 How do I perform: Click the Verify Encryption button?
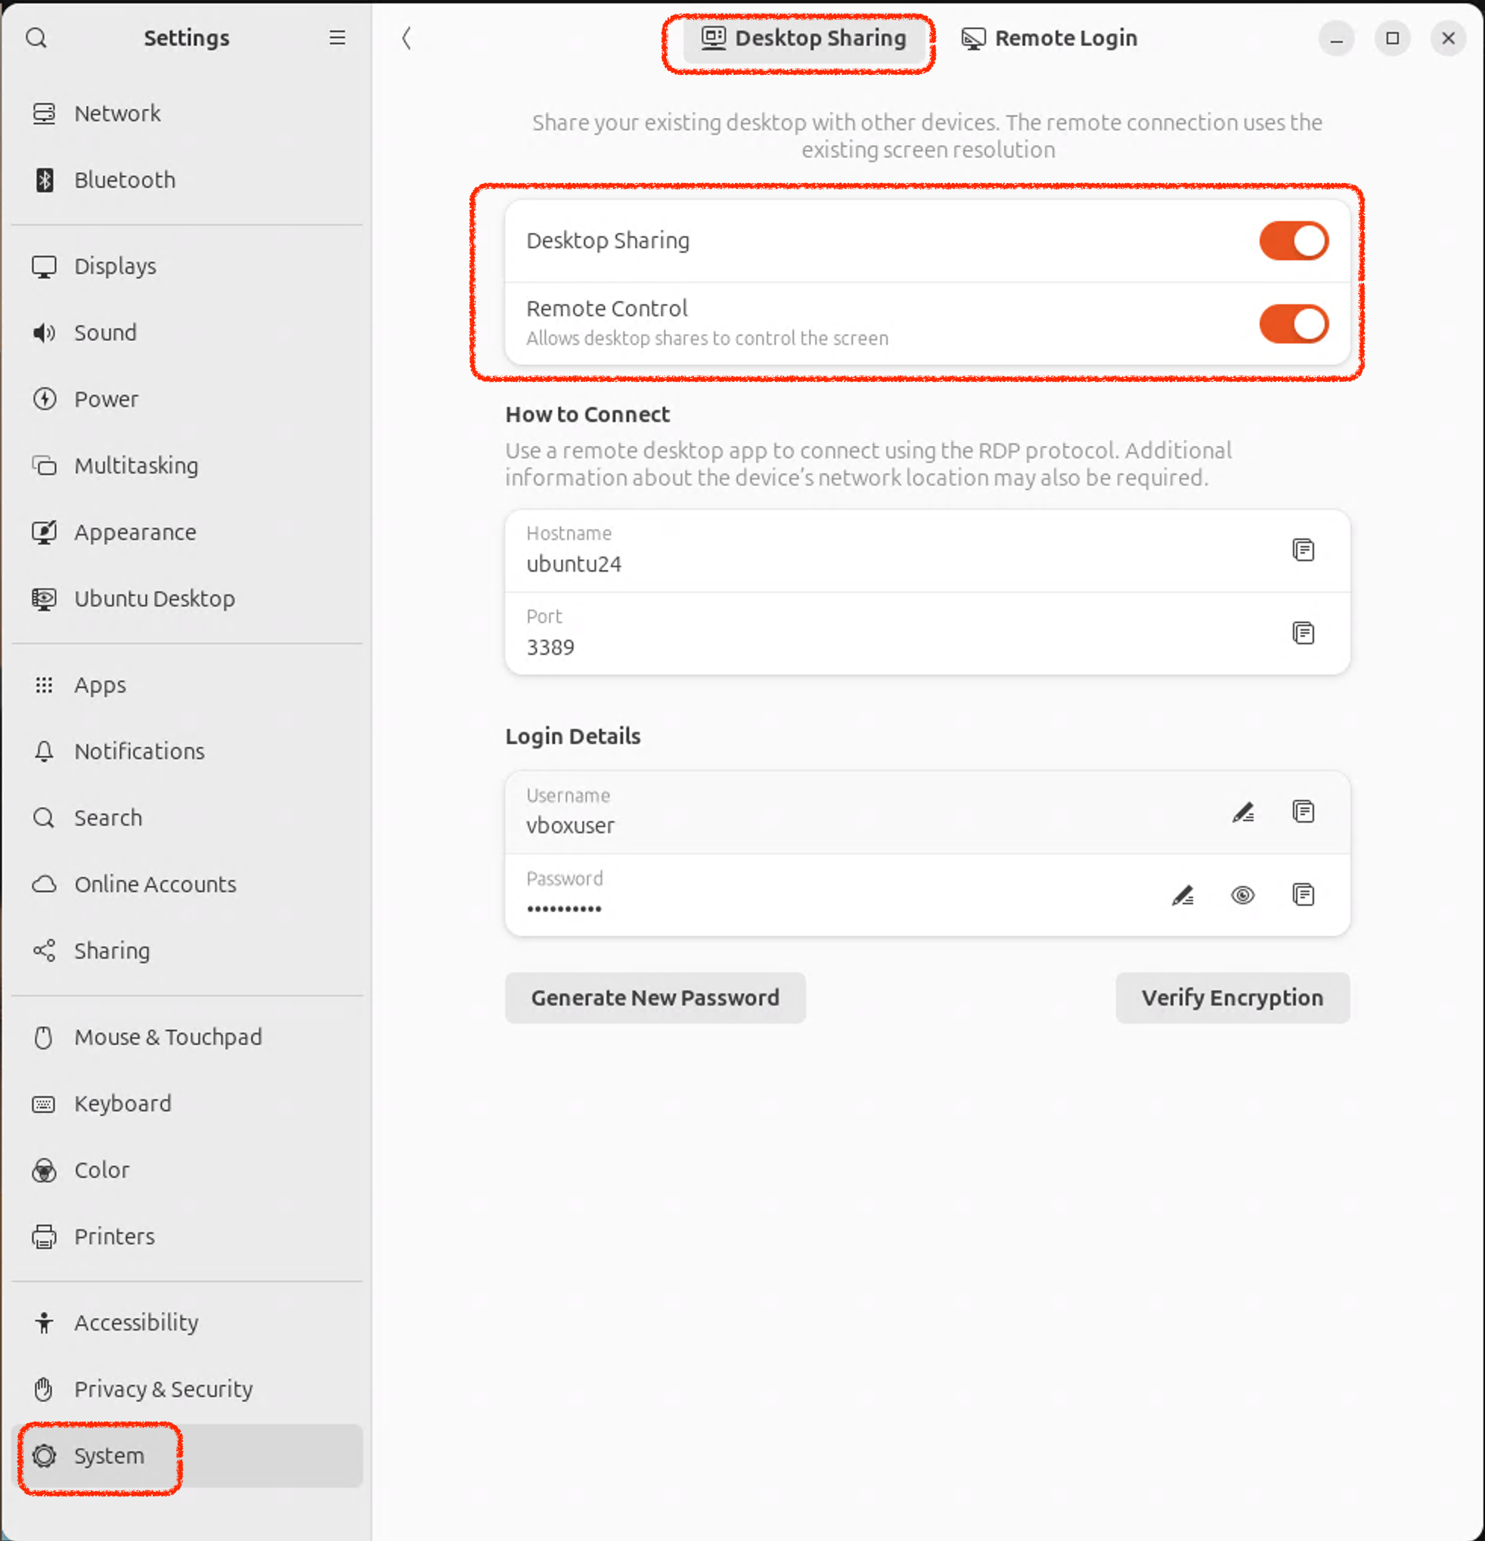[1231, 998]
